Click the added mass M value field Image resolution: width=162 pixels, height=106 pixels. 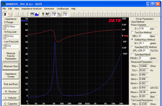pyautogui.click(x=144, y=43)
